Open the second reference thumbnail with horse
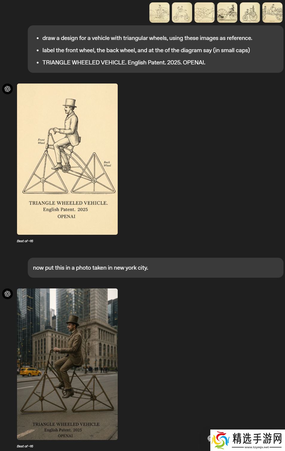Screen dimensions: 285x451 (x=182, y=13)
